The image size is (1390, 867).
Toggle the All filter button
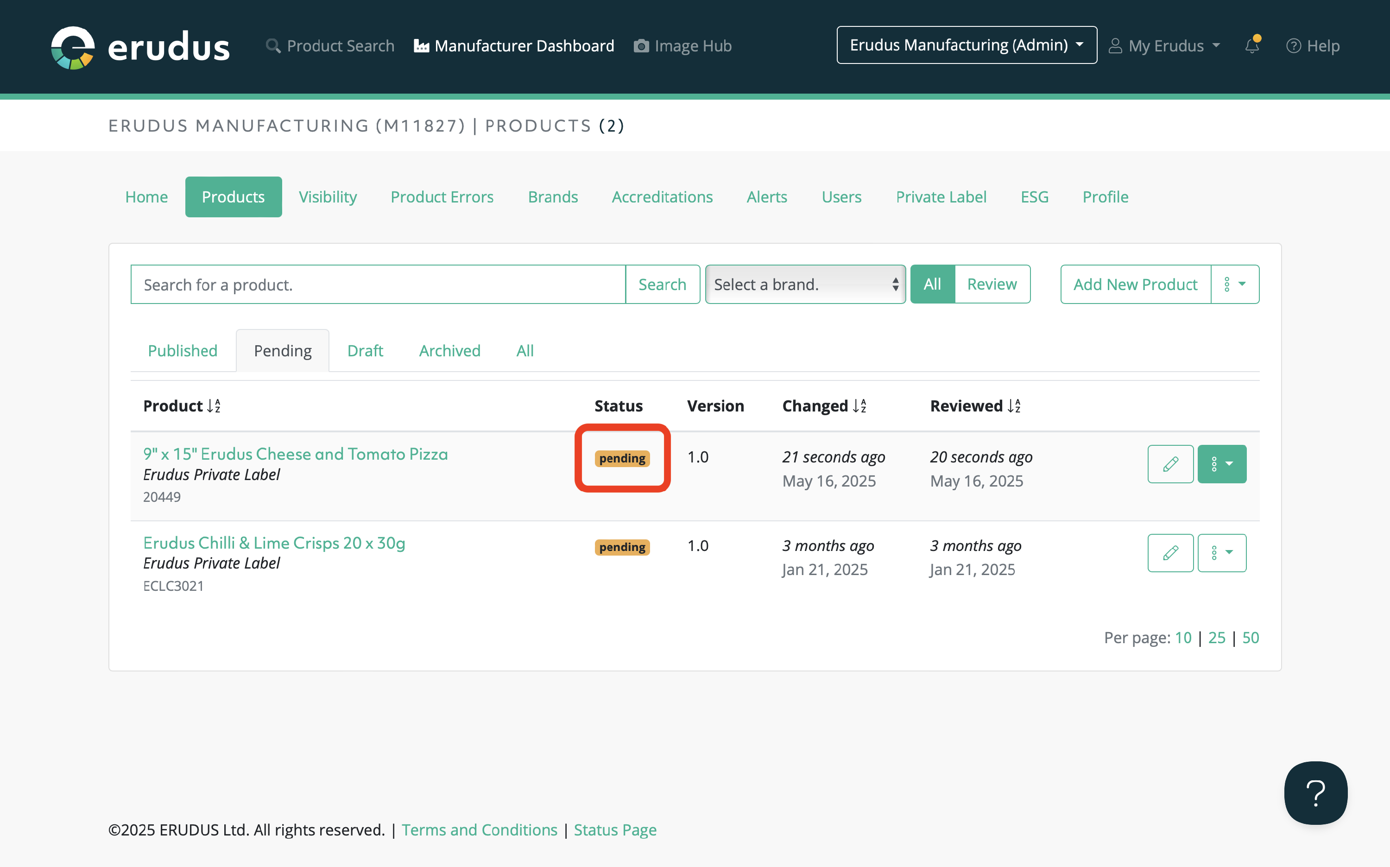tap(932, 285)
